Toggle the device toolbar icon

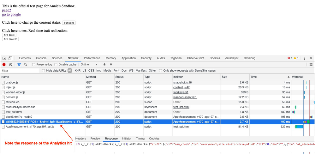coord(10,58)
